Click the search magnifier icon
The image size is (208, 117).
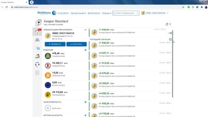pyautogui.click(x=114, y=13)
